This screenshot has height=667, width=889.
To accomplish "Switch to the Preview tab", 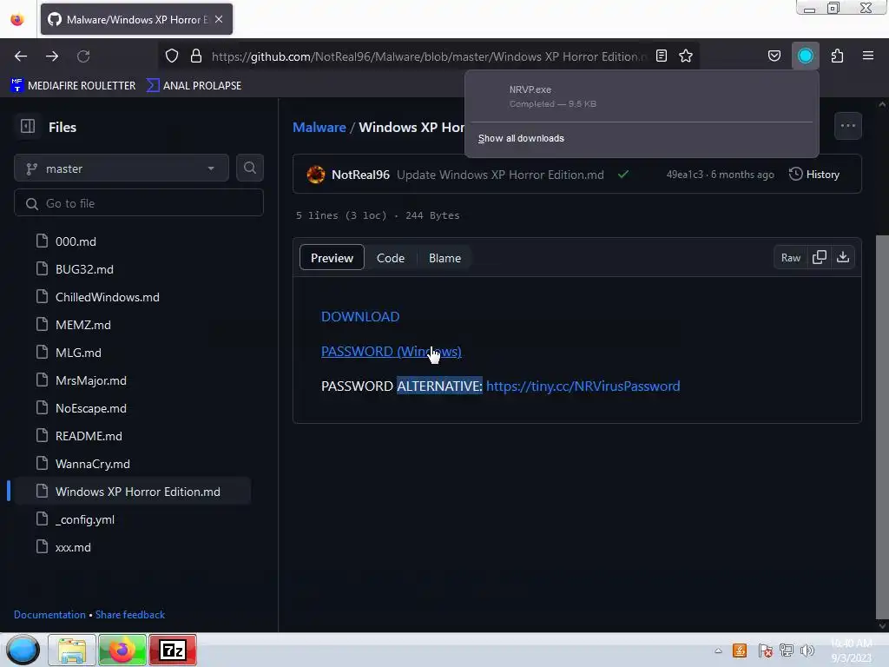I will (x=332, y=257).
